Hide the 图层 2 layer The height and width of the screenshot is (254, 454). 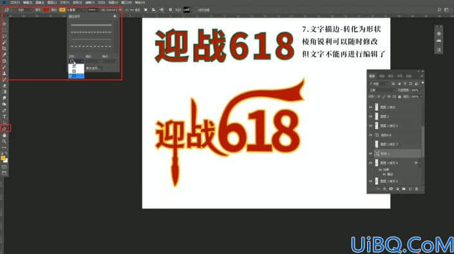(371, 116)
